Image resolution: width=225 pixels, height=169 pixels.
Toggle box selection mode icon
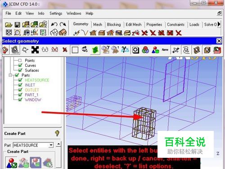pyautogui.click(x=75, y=50)
